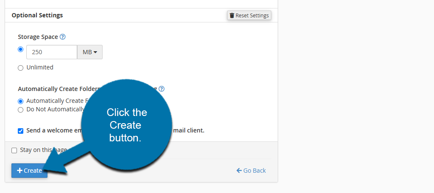Click the Storage Space help icon
Image resolution: width=434 pixels, height=193 pixels.
[63, 37]
